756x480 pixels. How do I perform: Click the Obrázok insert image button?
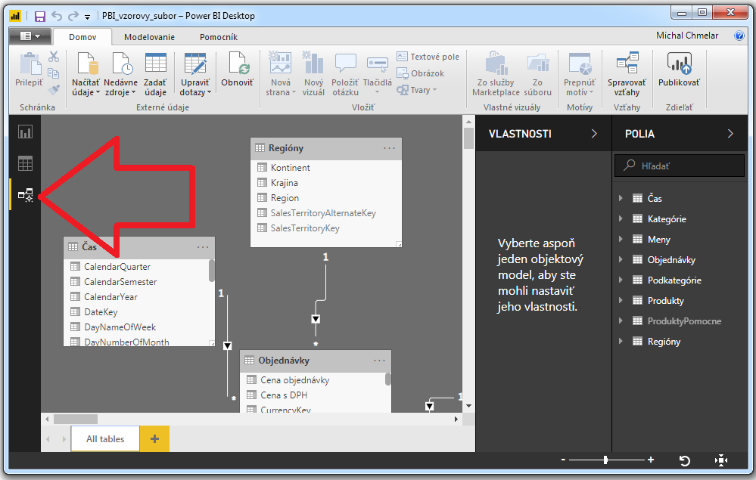(421, 73)
